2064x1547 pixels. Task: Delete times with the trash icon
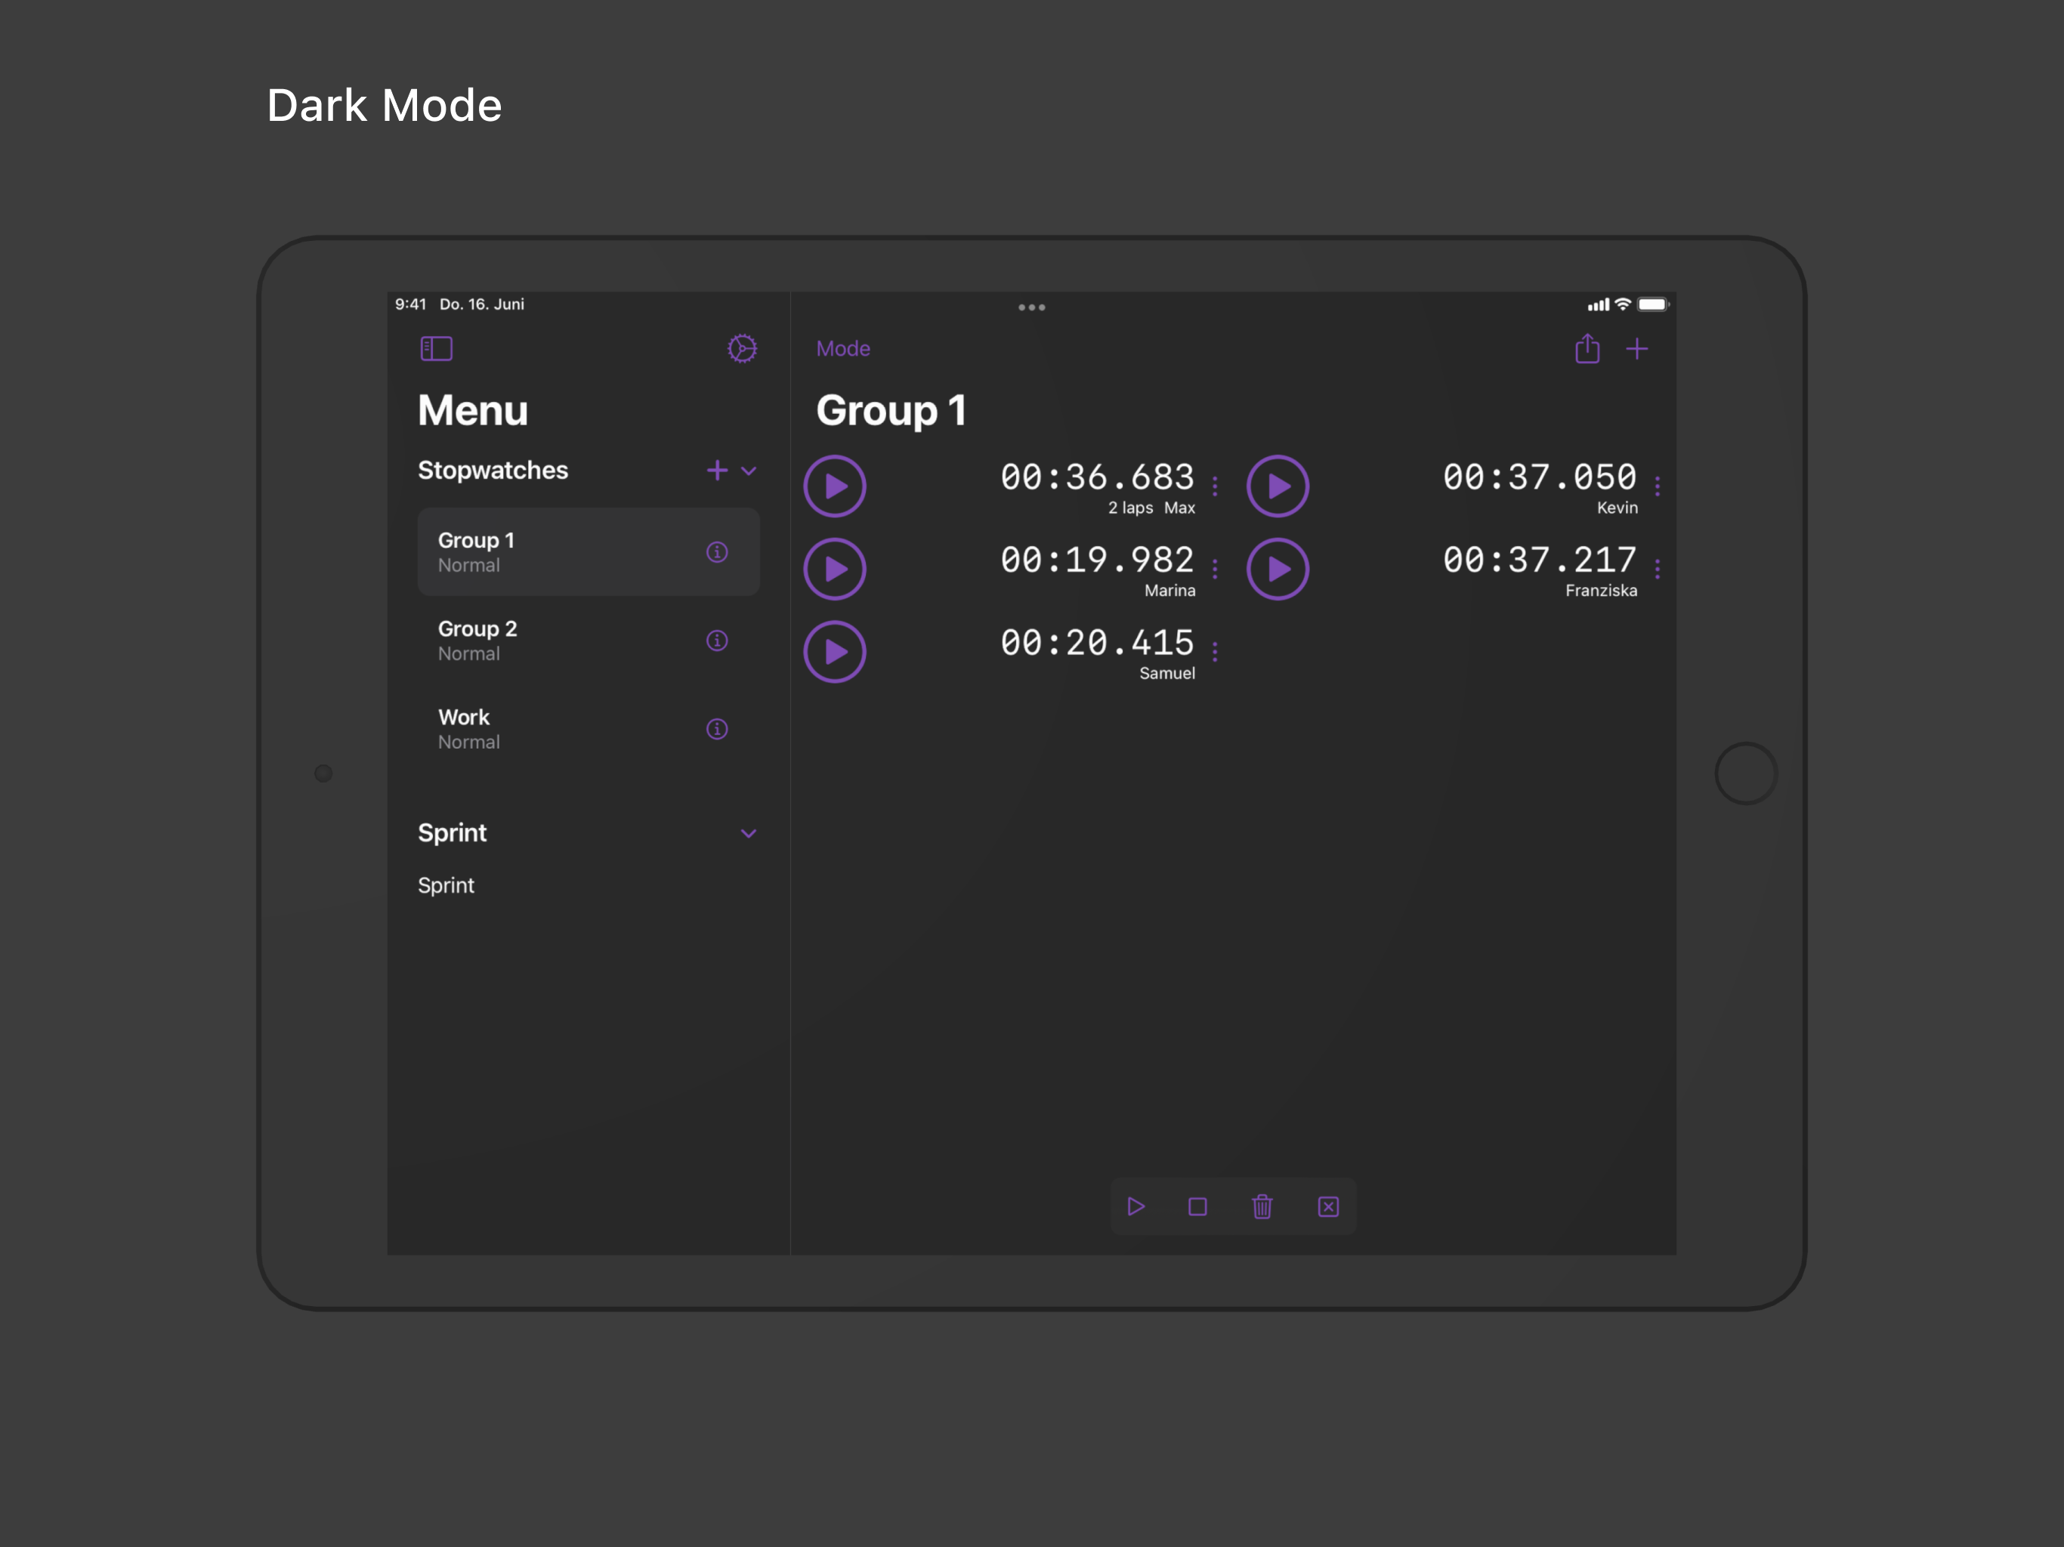1262,1206
